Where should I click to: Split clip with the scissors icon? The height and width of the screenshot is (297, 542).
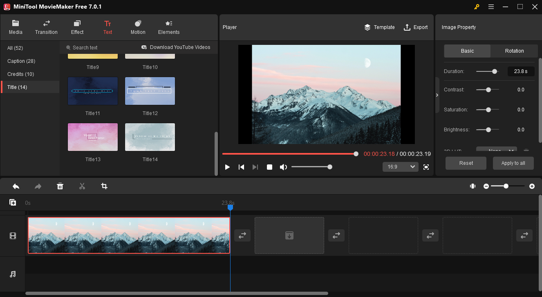pos(82,186)
